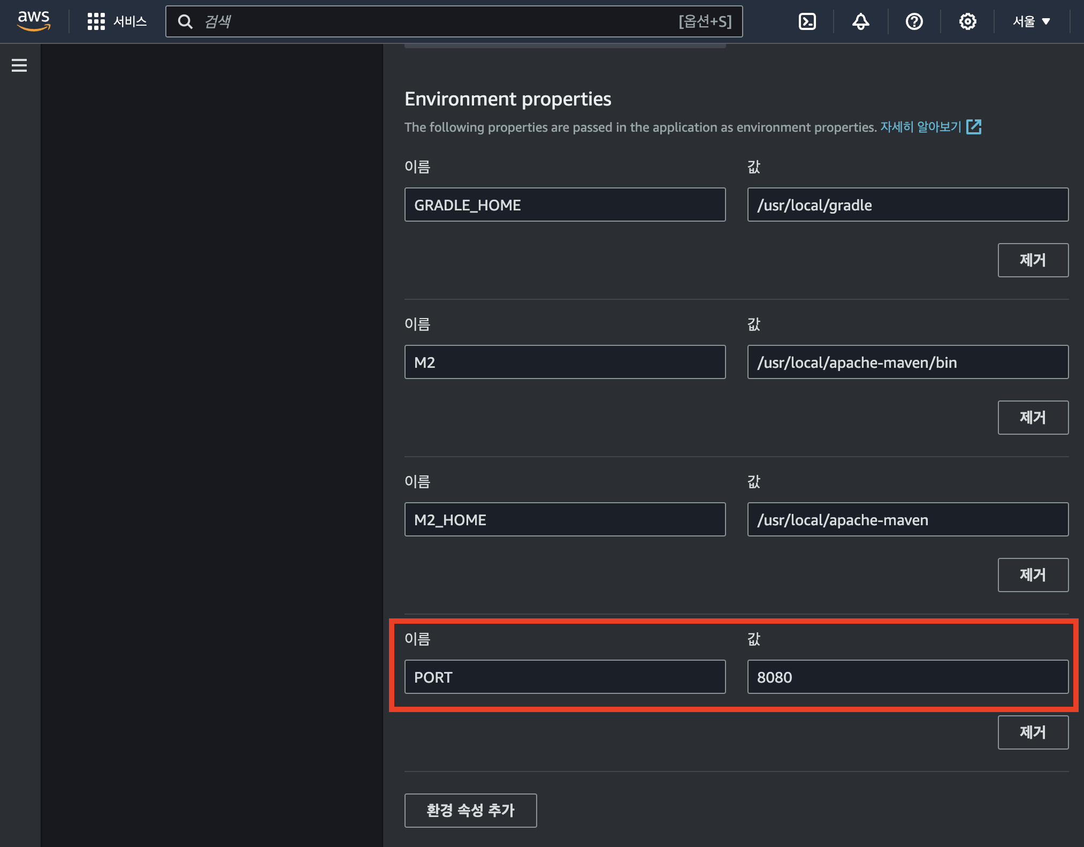The image size is (1084, 847).
Task: Click the external link icon beside 자세히 알아보기
Action: click(x=974, y=127)
